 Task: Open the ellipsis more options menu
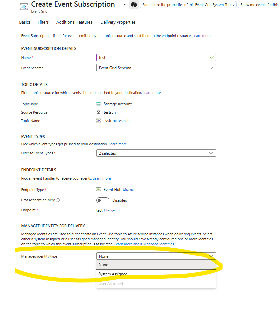pyautogui.click(x=124, y=5)
